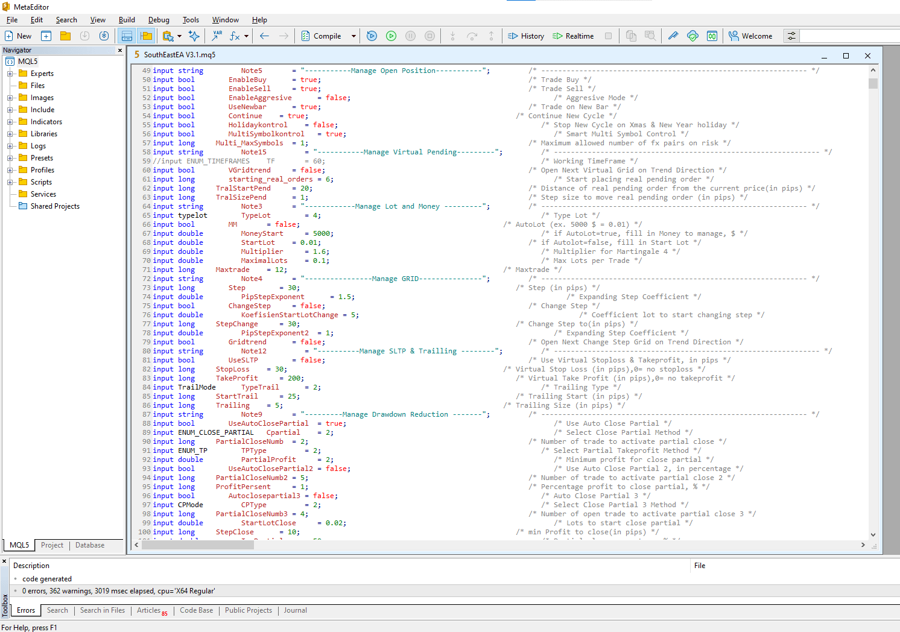Open trading terminal candlestick icon
This screenshot has height=632, width=900.
[712, 36]
